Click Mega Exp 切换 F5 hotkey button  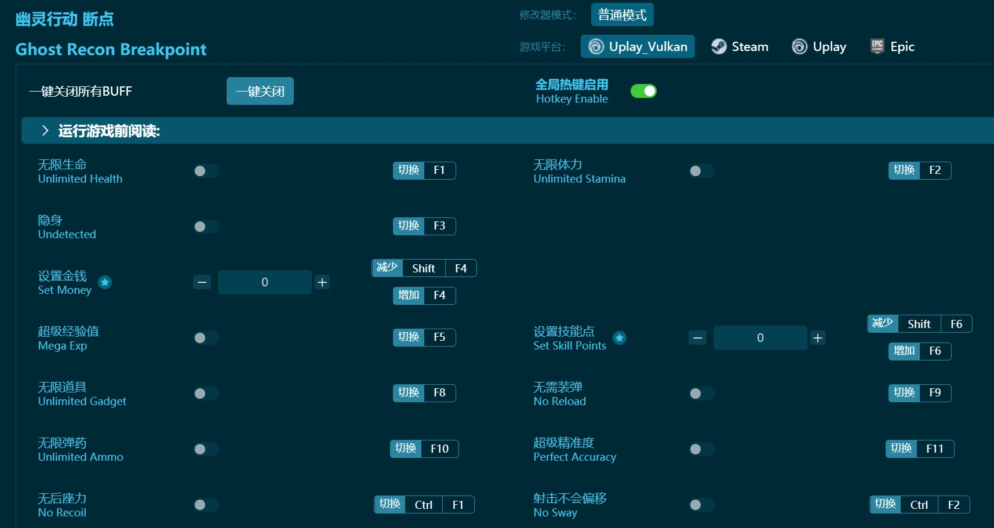(424, 337)
